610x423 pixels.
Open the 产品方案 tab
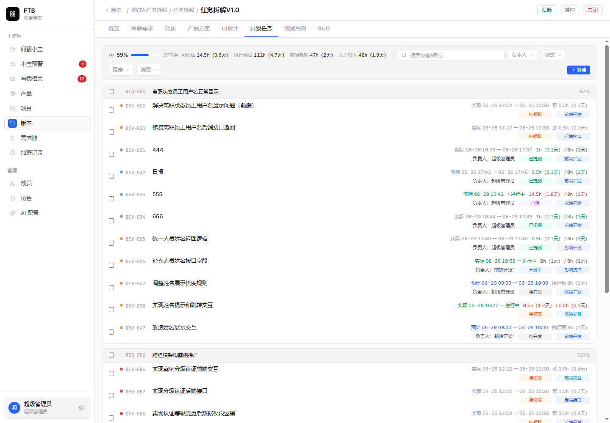199,28
